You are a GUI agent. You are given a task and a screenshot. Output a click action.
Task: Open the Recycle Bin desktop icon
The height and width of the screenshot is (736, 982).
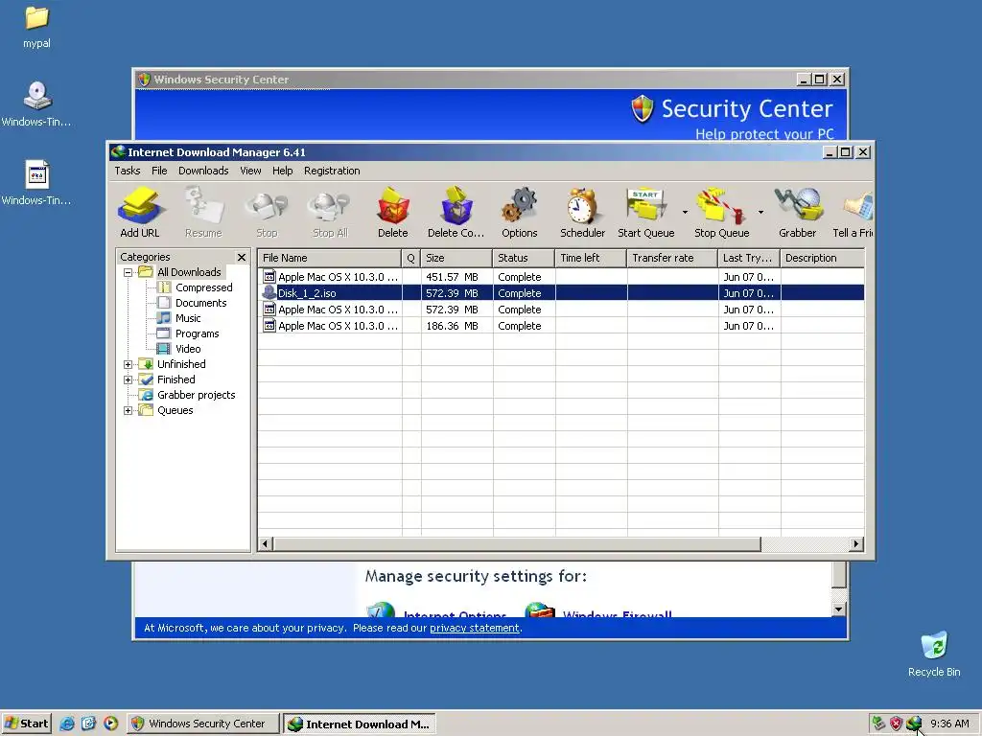[x=934, y=654]
